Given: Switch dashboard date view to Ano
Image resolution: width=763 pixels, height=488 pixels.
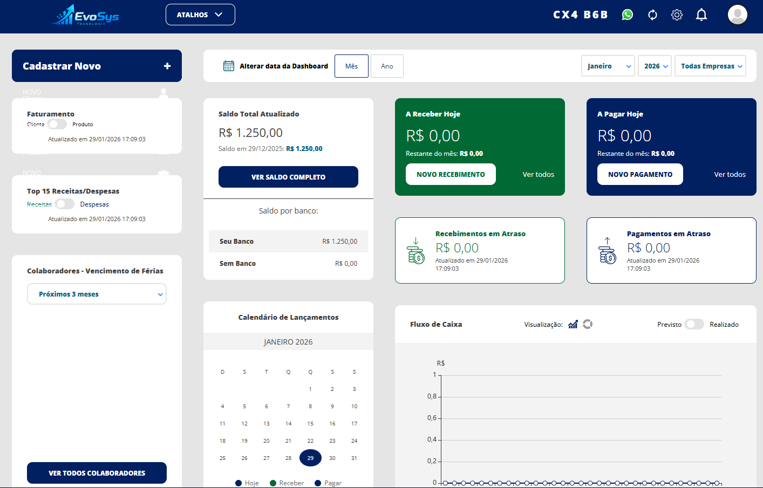Looking at the screenshot, I should tap(387, 65).
